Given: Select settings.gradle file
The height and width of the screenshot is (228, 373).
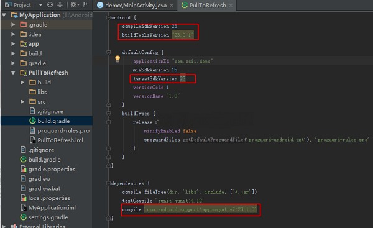Looking at the screenshot, I should click(48, 217).
